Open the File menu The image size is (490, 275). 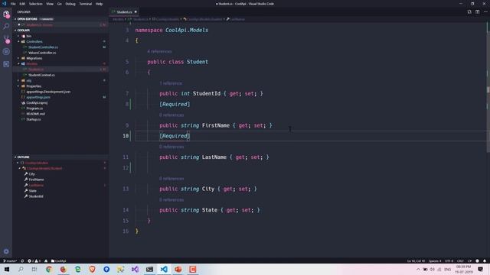(x=13, y=4)
